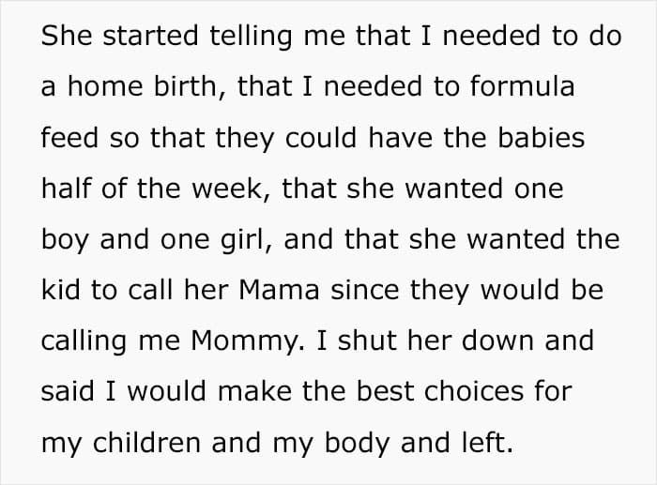Click the word "calling" starting a line
This screenshot has width=657, height=485.
(x=84, y=341)
